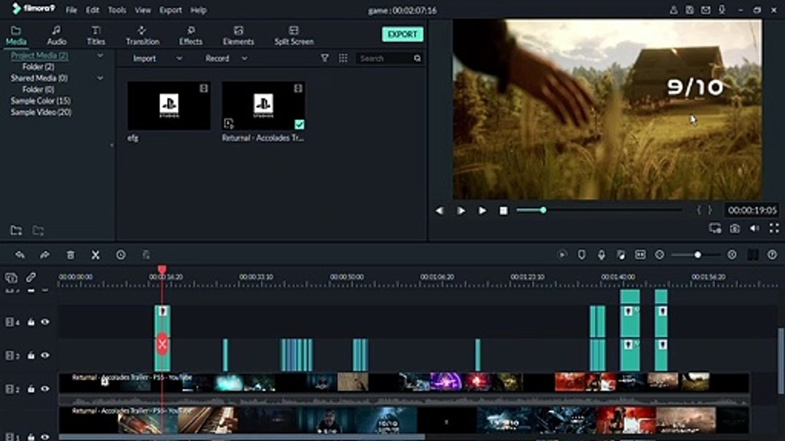
Task: Collapse the Project Media tree arrow
Action: 100,56
